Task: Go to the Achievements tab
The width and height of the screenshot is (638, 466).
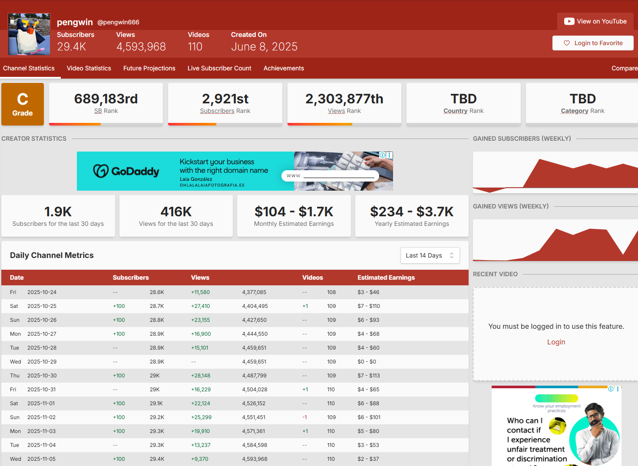Action: click(284, 68)
